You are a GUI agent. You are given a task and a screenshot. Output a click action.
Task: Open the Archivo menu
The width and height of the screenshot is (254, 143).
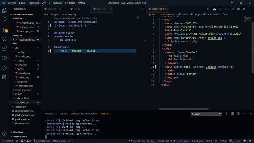coord(12,3)
